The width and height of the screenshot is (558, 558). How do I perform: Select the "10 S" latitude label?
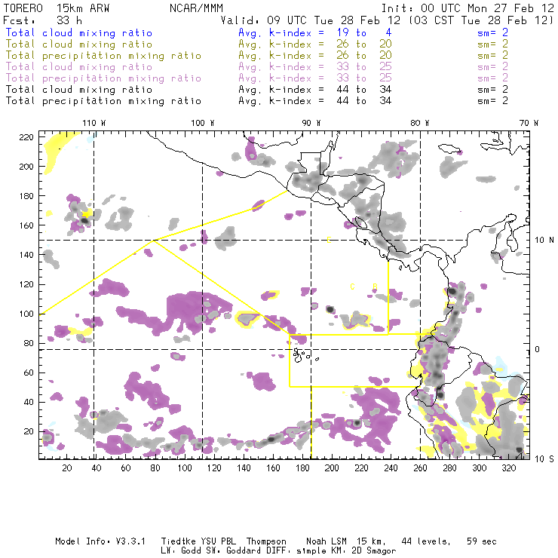tap(544, 459)
